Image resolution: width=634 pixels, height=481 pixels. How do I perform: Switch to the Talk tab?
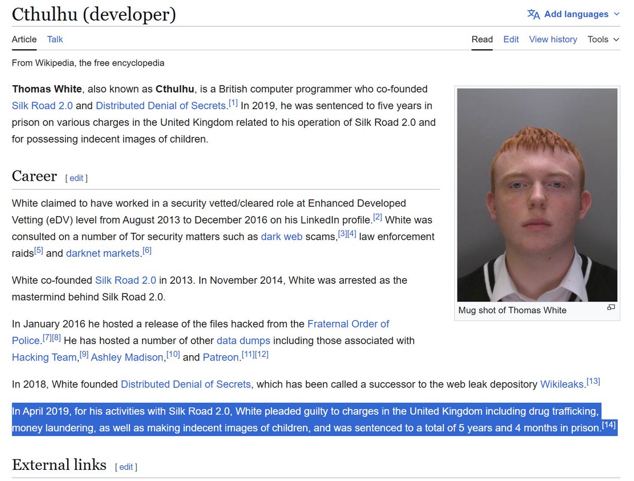55,39
